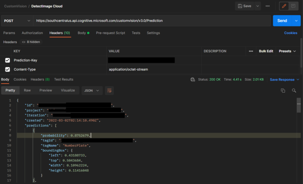
Task: Click the request pane vertical scrollbar
Action: [301, 53]
